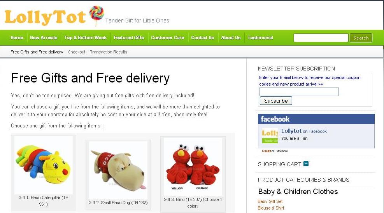Screen dimensions: 384x213
Task: Open the Blouse & Shirt category link
Action: 271,208
